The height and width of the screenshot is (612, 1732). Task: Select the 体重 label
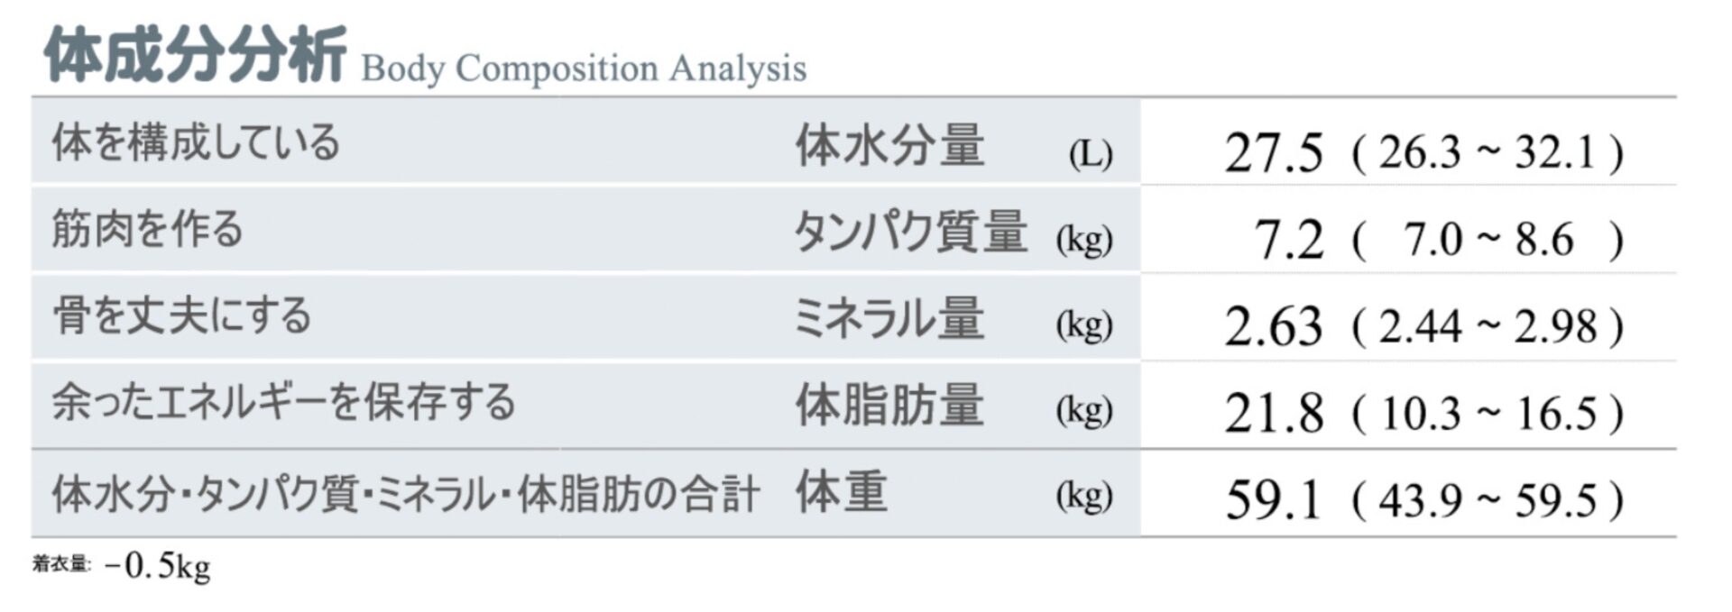(841, 492)
